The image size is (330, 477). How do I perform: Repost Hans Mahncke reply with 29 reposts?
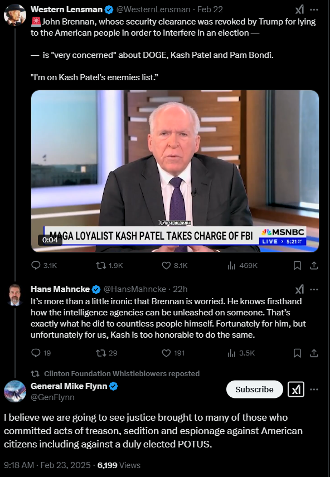[106, 353]
